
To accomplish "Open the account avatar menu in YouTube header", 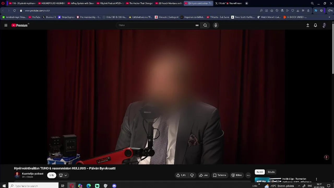I will tap(324, 25).
